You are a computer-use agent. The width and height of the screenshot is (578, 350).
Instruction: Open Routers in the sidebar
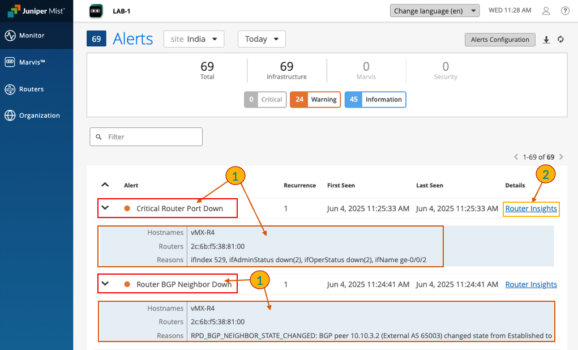tap(31, 89)
